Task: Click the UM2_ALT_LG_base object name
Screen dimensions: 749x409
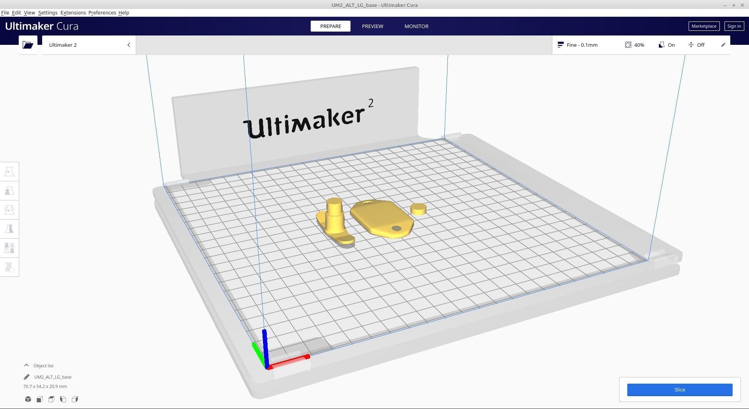Action: click(53, 377)
